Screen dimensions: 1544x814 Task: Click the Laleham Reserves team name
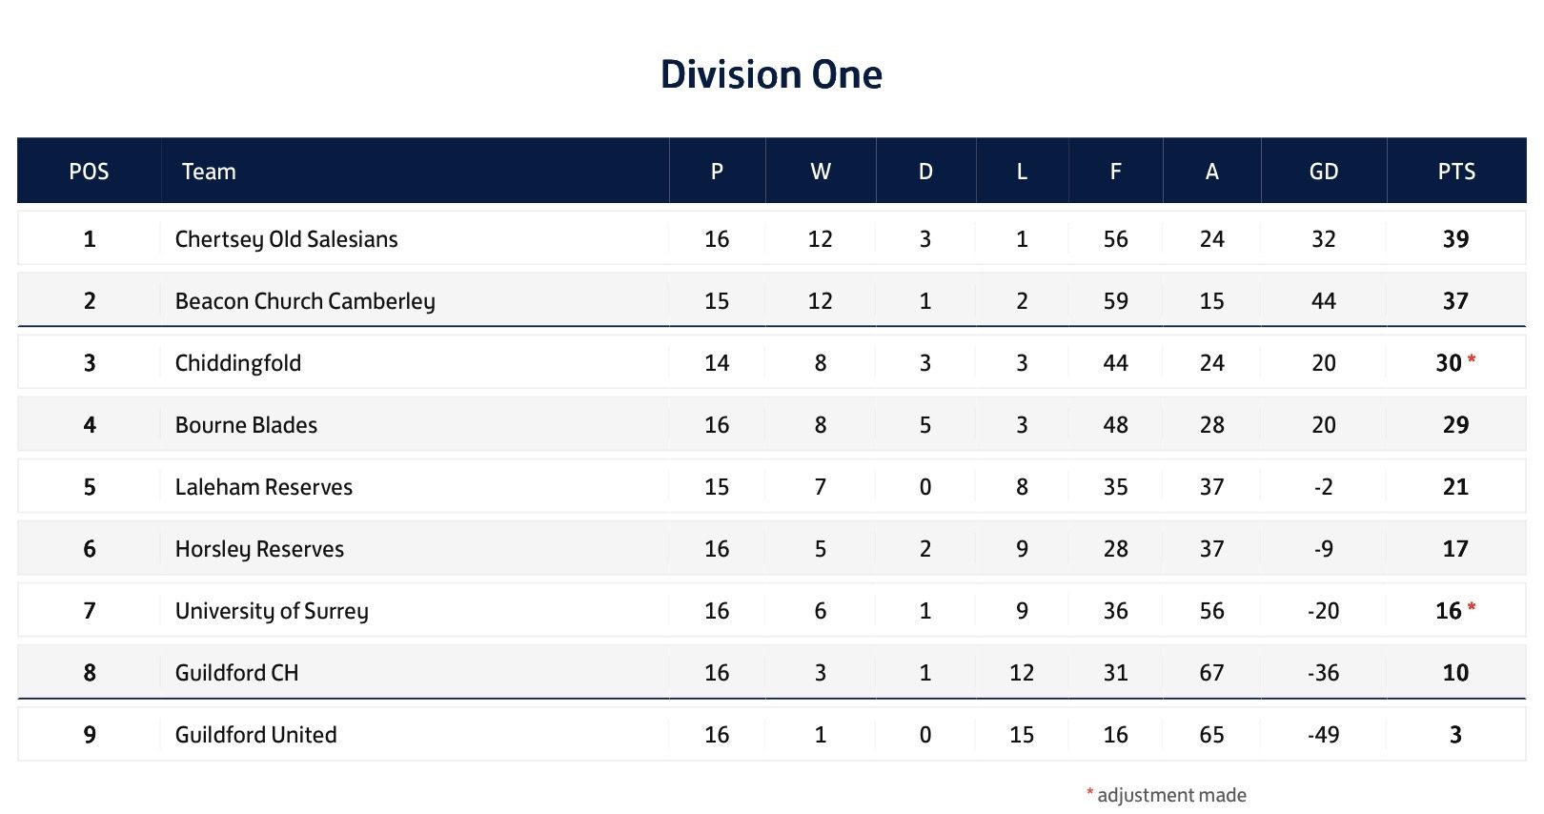coord(264,487)
